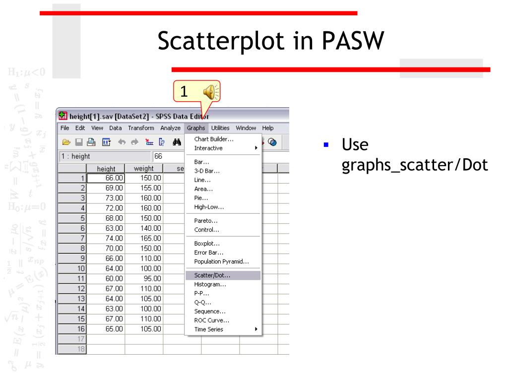508x381 pixels.
Task: Select Boxplot... in the Graphs menu
Action: pyautogui.click(x=223, y=243)
